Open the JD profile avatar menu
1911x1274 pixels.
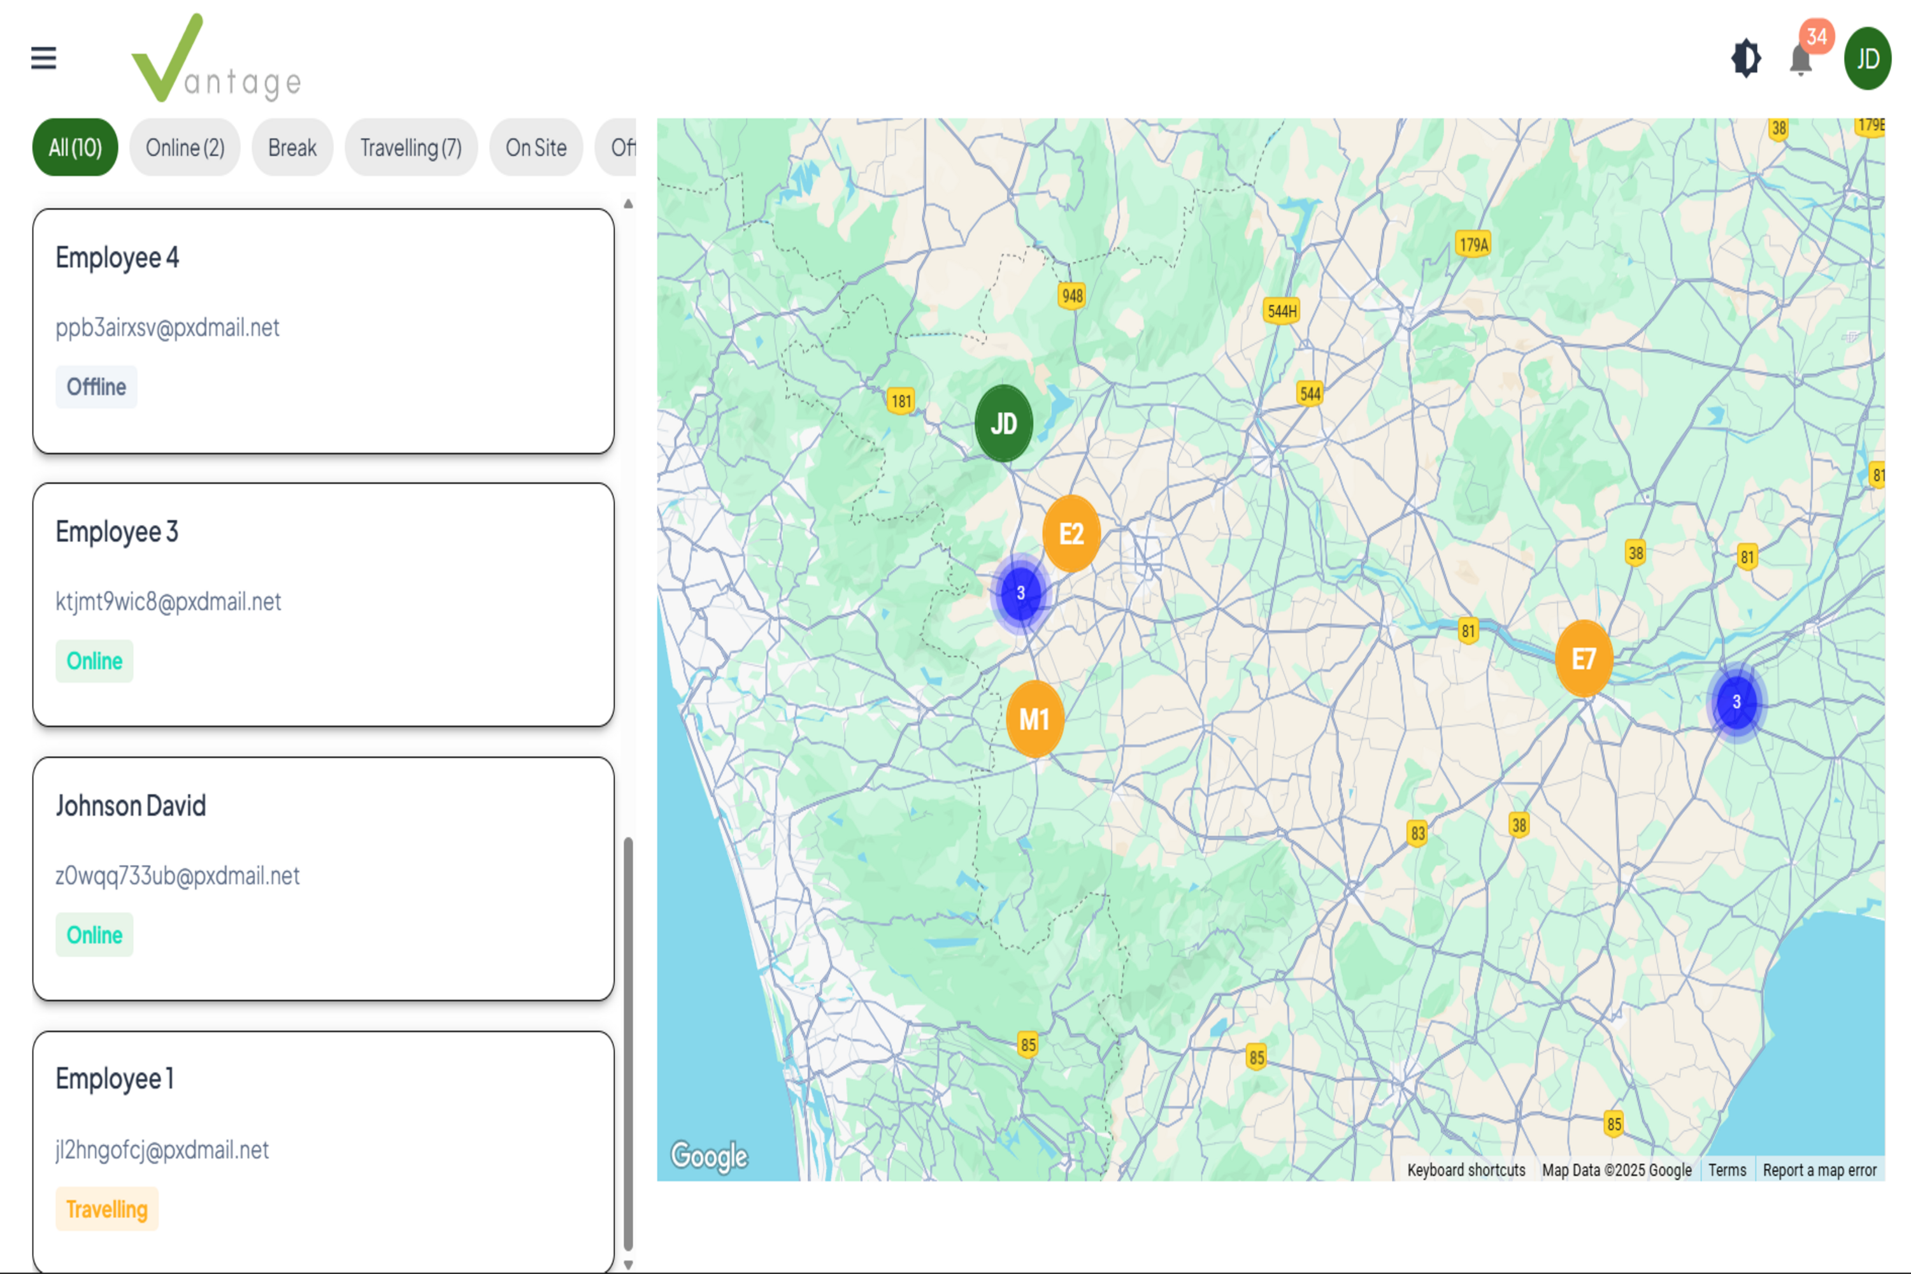click(x=1866, y=58)
